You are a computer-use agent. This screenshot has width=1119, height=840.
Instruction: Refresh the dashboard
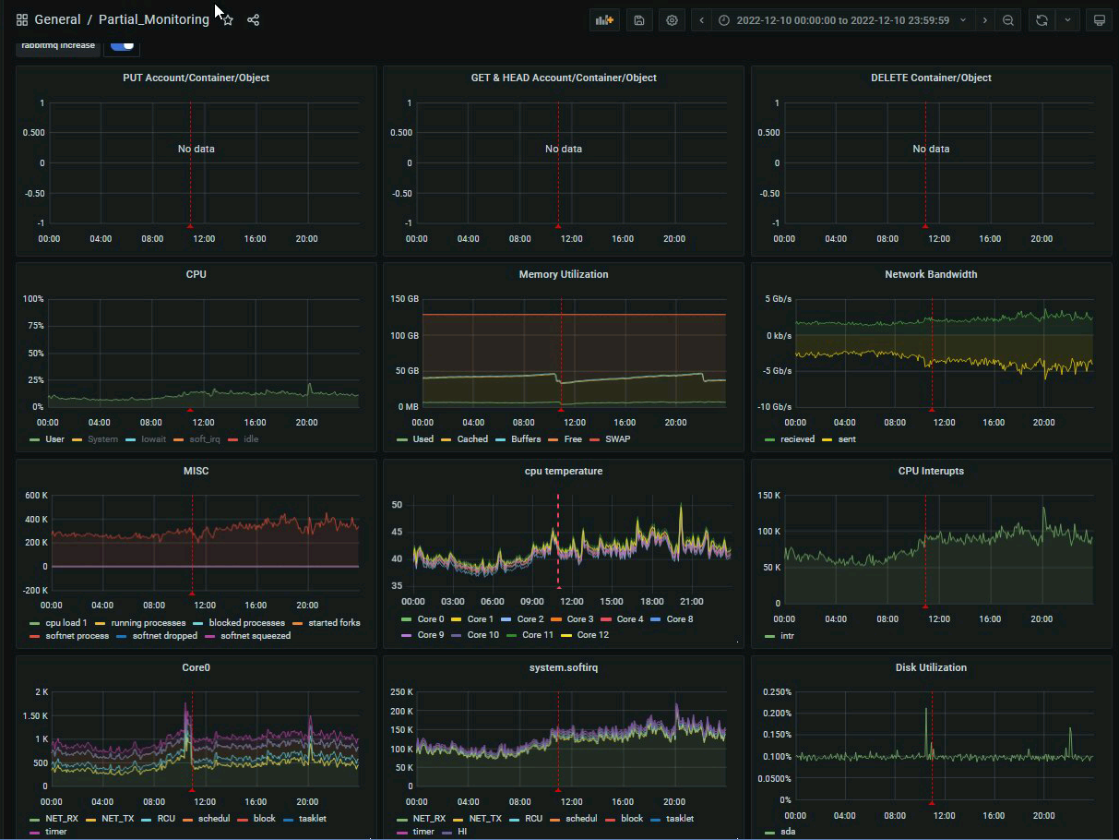tap(1042, 20)
